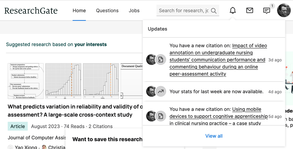
Task: Open the peer assessment flowchart figure thumbnail
Action: (x=26, y=81)
